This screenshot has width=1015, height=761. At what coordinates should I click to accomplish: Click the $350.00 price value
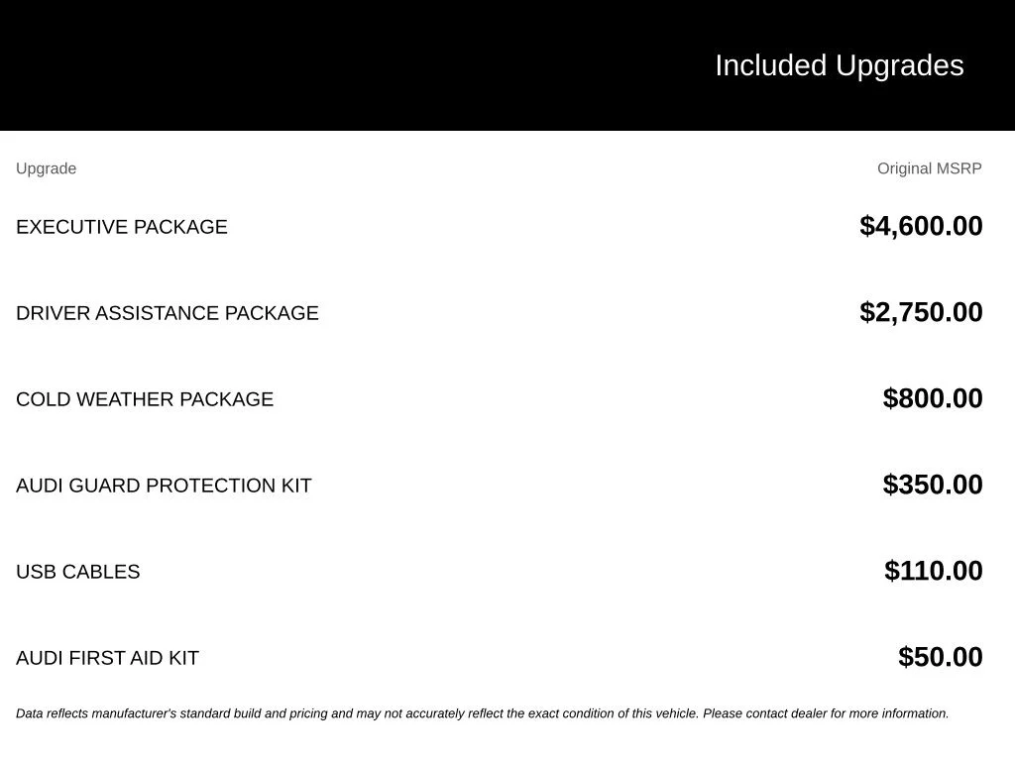pyautogui.click(x=932, y=484)
